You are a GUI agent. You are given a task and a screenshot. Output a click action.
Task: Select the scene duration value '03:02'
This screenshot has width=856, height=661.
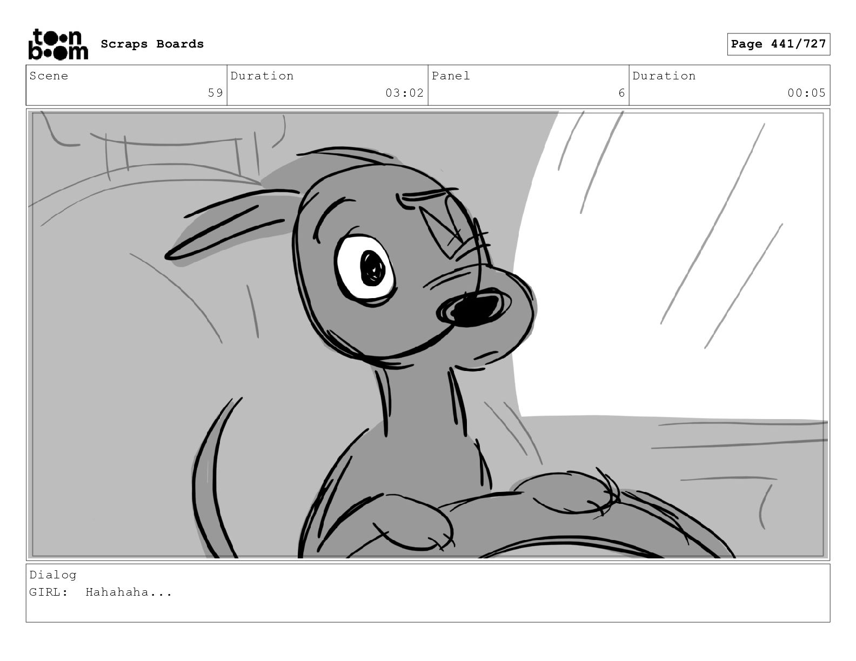[x=404, y=93]
